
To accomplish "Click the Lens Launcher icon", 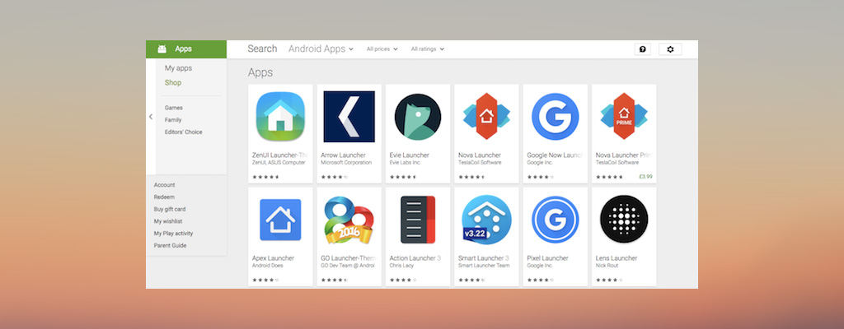I will [624, 220].
